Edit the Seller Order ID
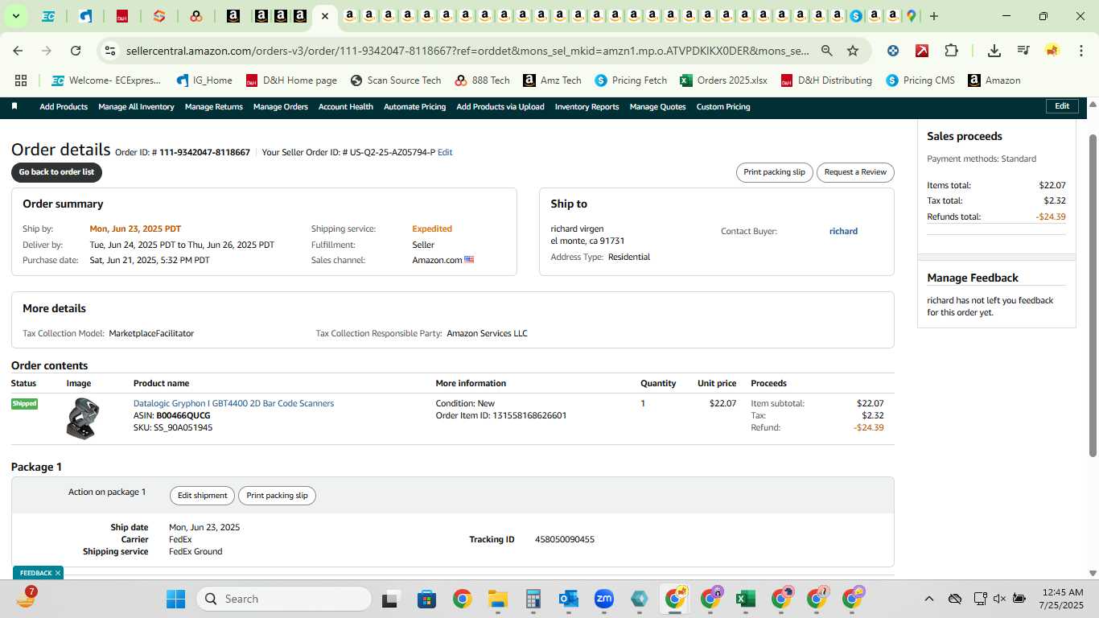Viewport: 1099px width, 618px height. click(445, 152)
